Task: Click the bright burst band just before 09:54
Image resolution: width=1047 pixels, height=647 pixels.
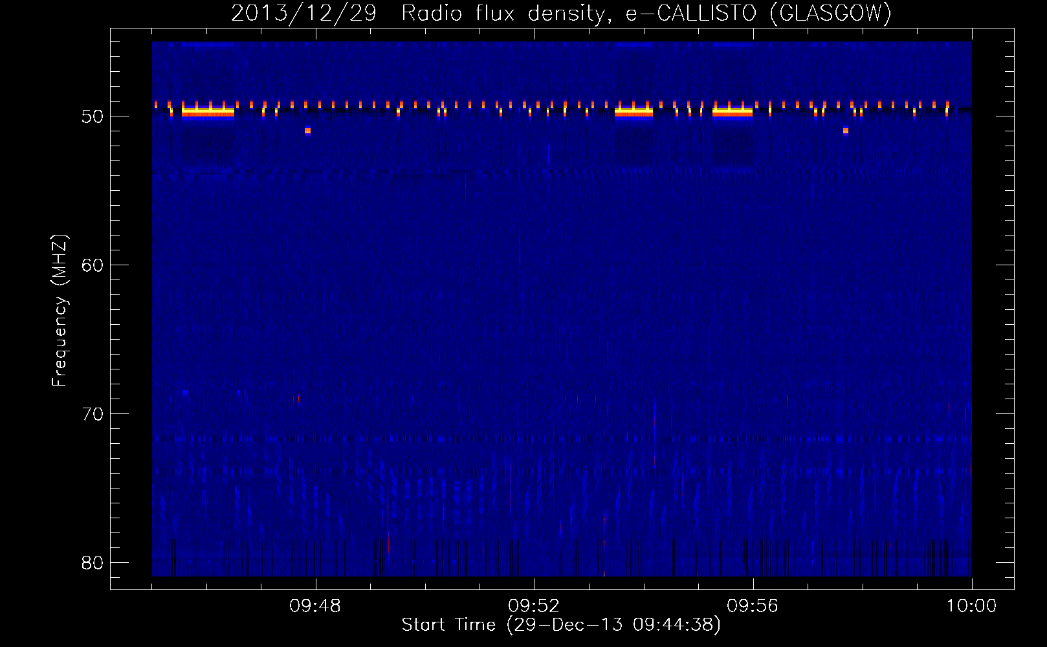Action: pos(634,112)
